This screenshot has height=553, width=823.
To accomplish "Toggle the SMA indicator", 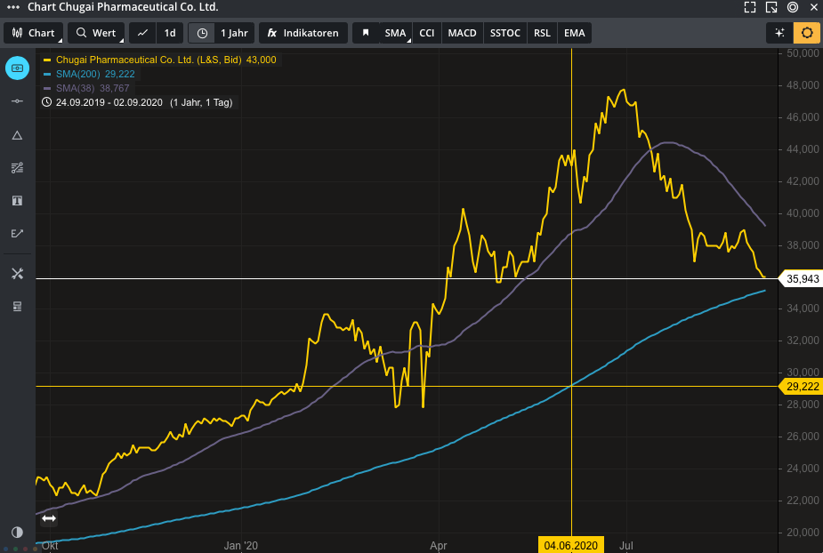I will (394, 33).
